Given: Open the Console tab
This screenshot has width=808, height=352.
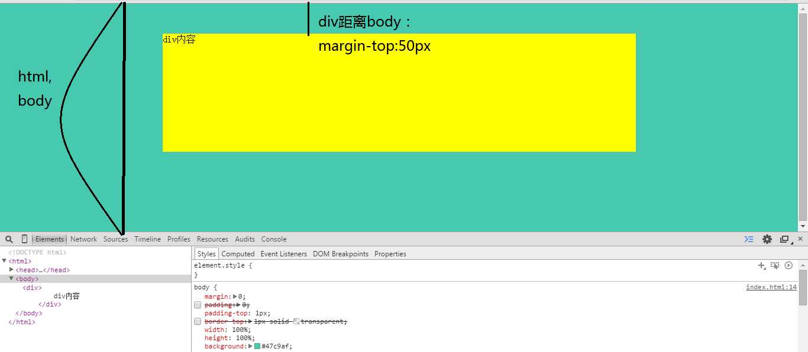Looking at the screenshot, I should 274,239.
